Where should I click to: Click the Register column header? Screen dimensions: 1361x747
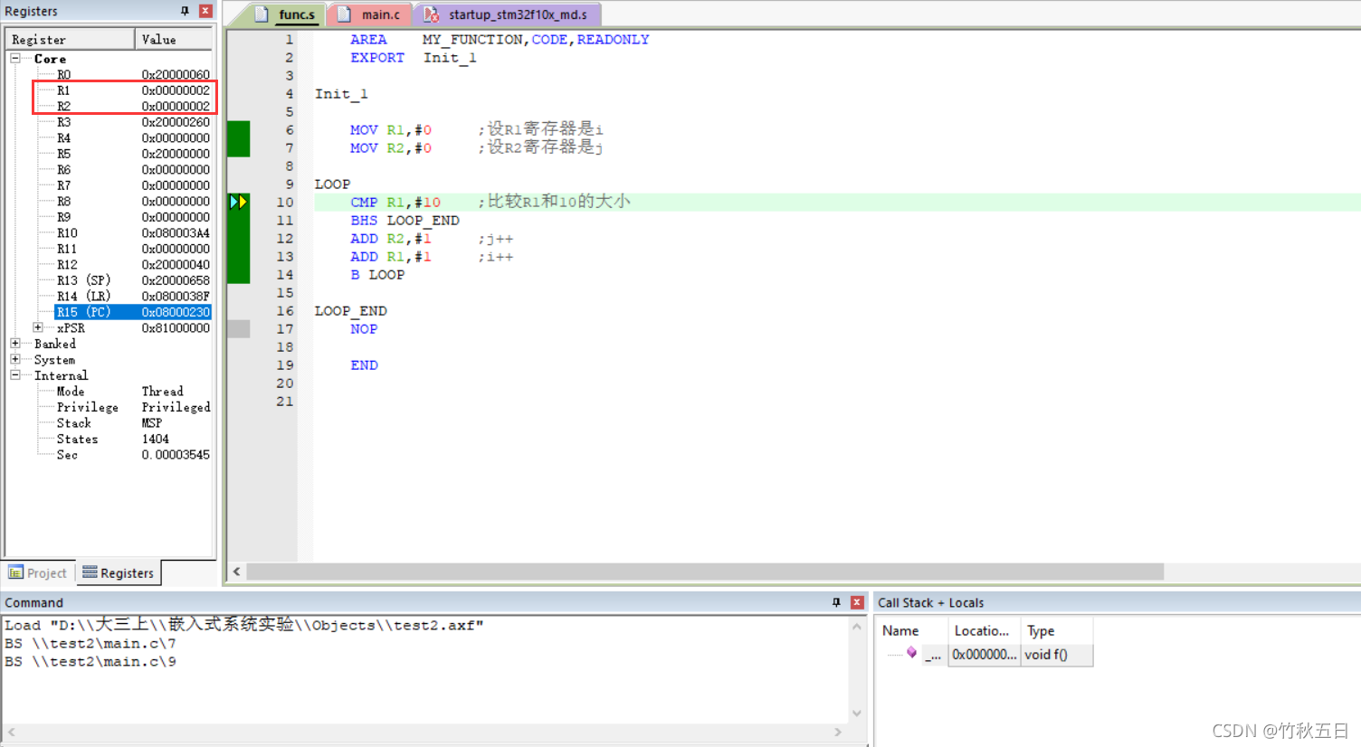[x=70, y=40]
